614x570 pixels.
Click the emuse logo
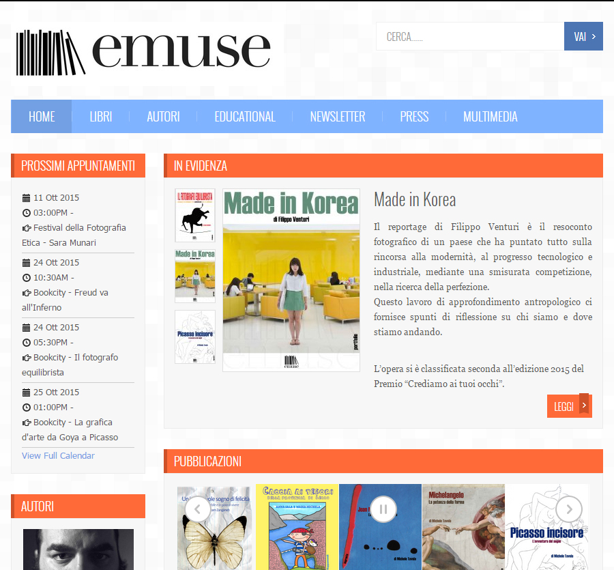143,52
